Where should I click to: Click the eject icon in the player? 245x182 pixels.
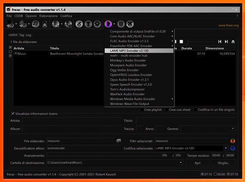click(233, 42)
